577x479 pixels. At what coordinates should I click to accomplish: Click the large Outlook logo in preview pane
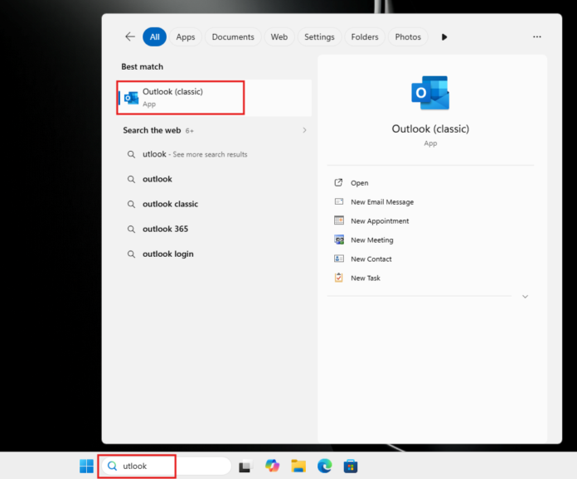[x=430, y=93]
